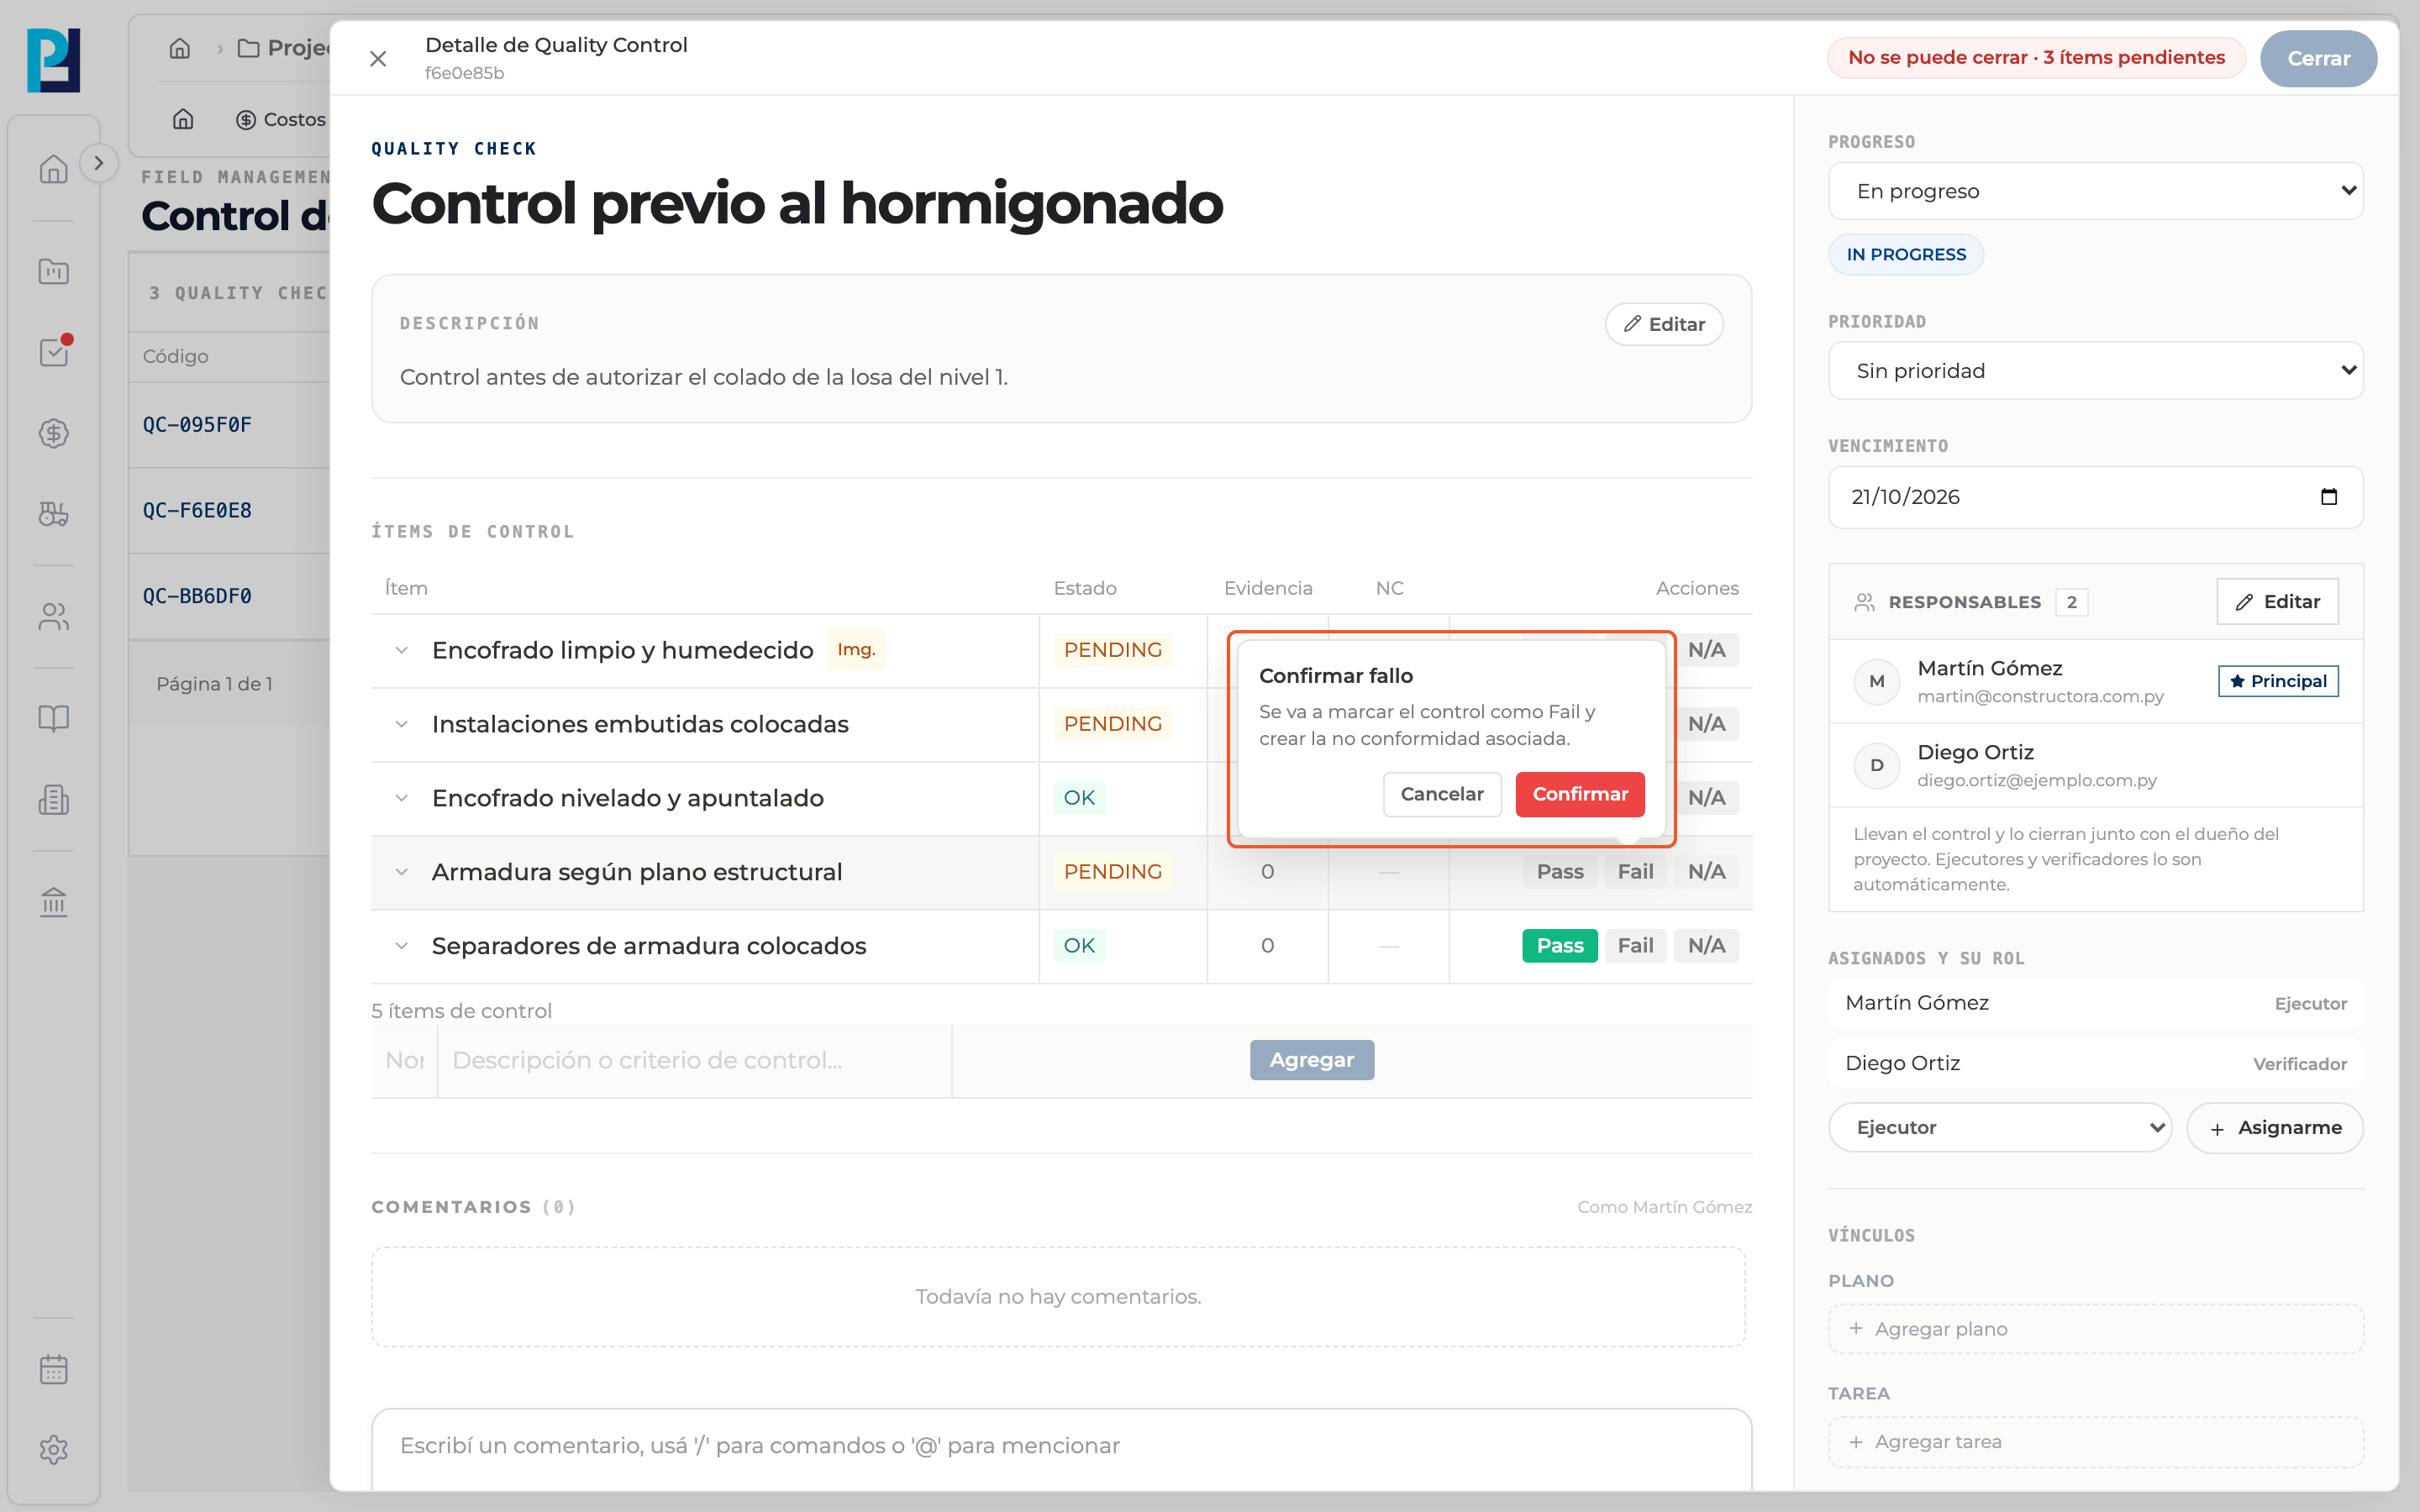Cancel the Confirmar fallo dialog
Screen dimensions: 2420x1512
1442,794
